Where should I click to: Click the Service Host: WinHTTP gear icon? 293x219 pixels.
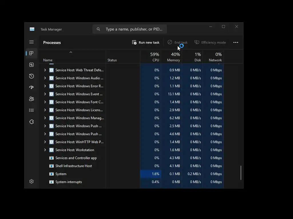click(52, 142)
